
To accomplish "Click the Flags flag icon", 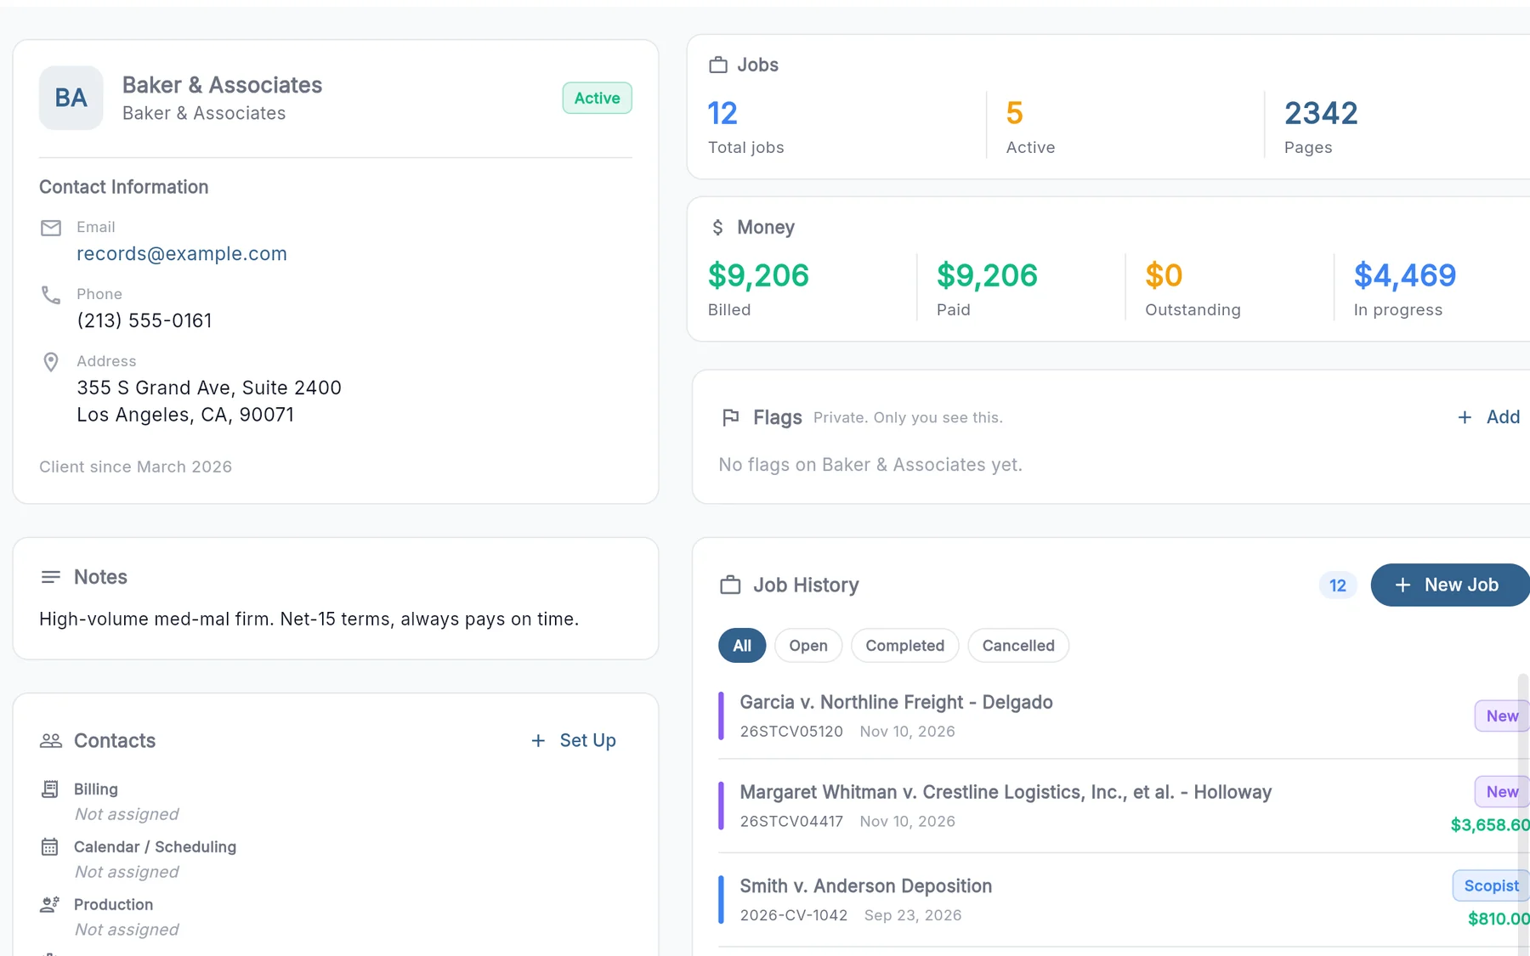I will pos(730,417).
